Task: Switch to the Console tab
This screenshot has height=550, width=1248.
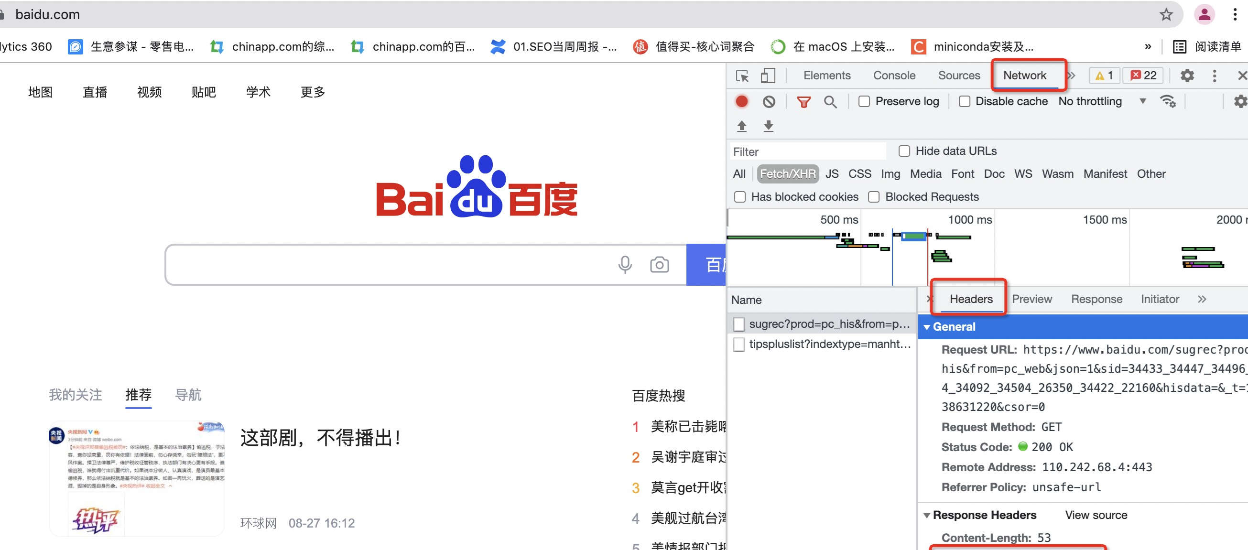Action: [x=894, y=75]
